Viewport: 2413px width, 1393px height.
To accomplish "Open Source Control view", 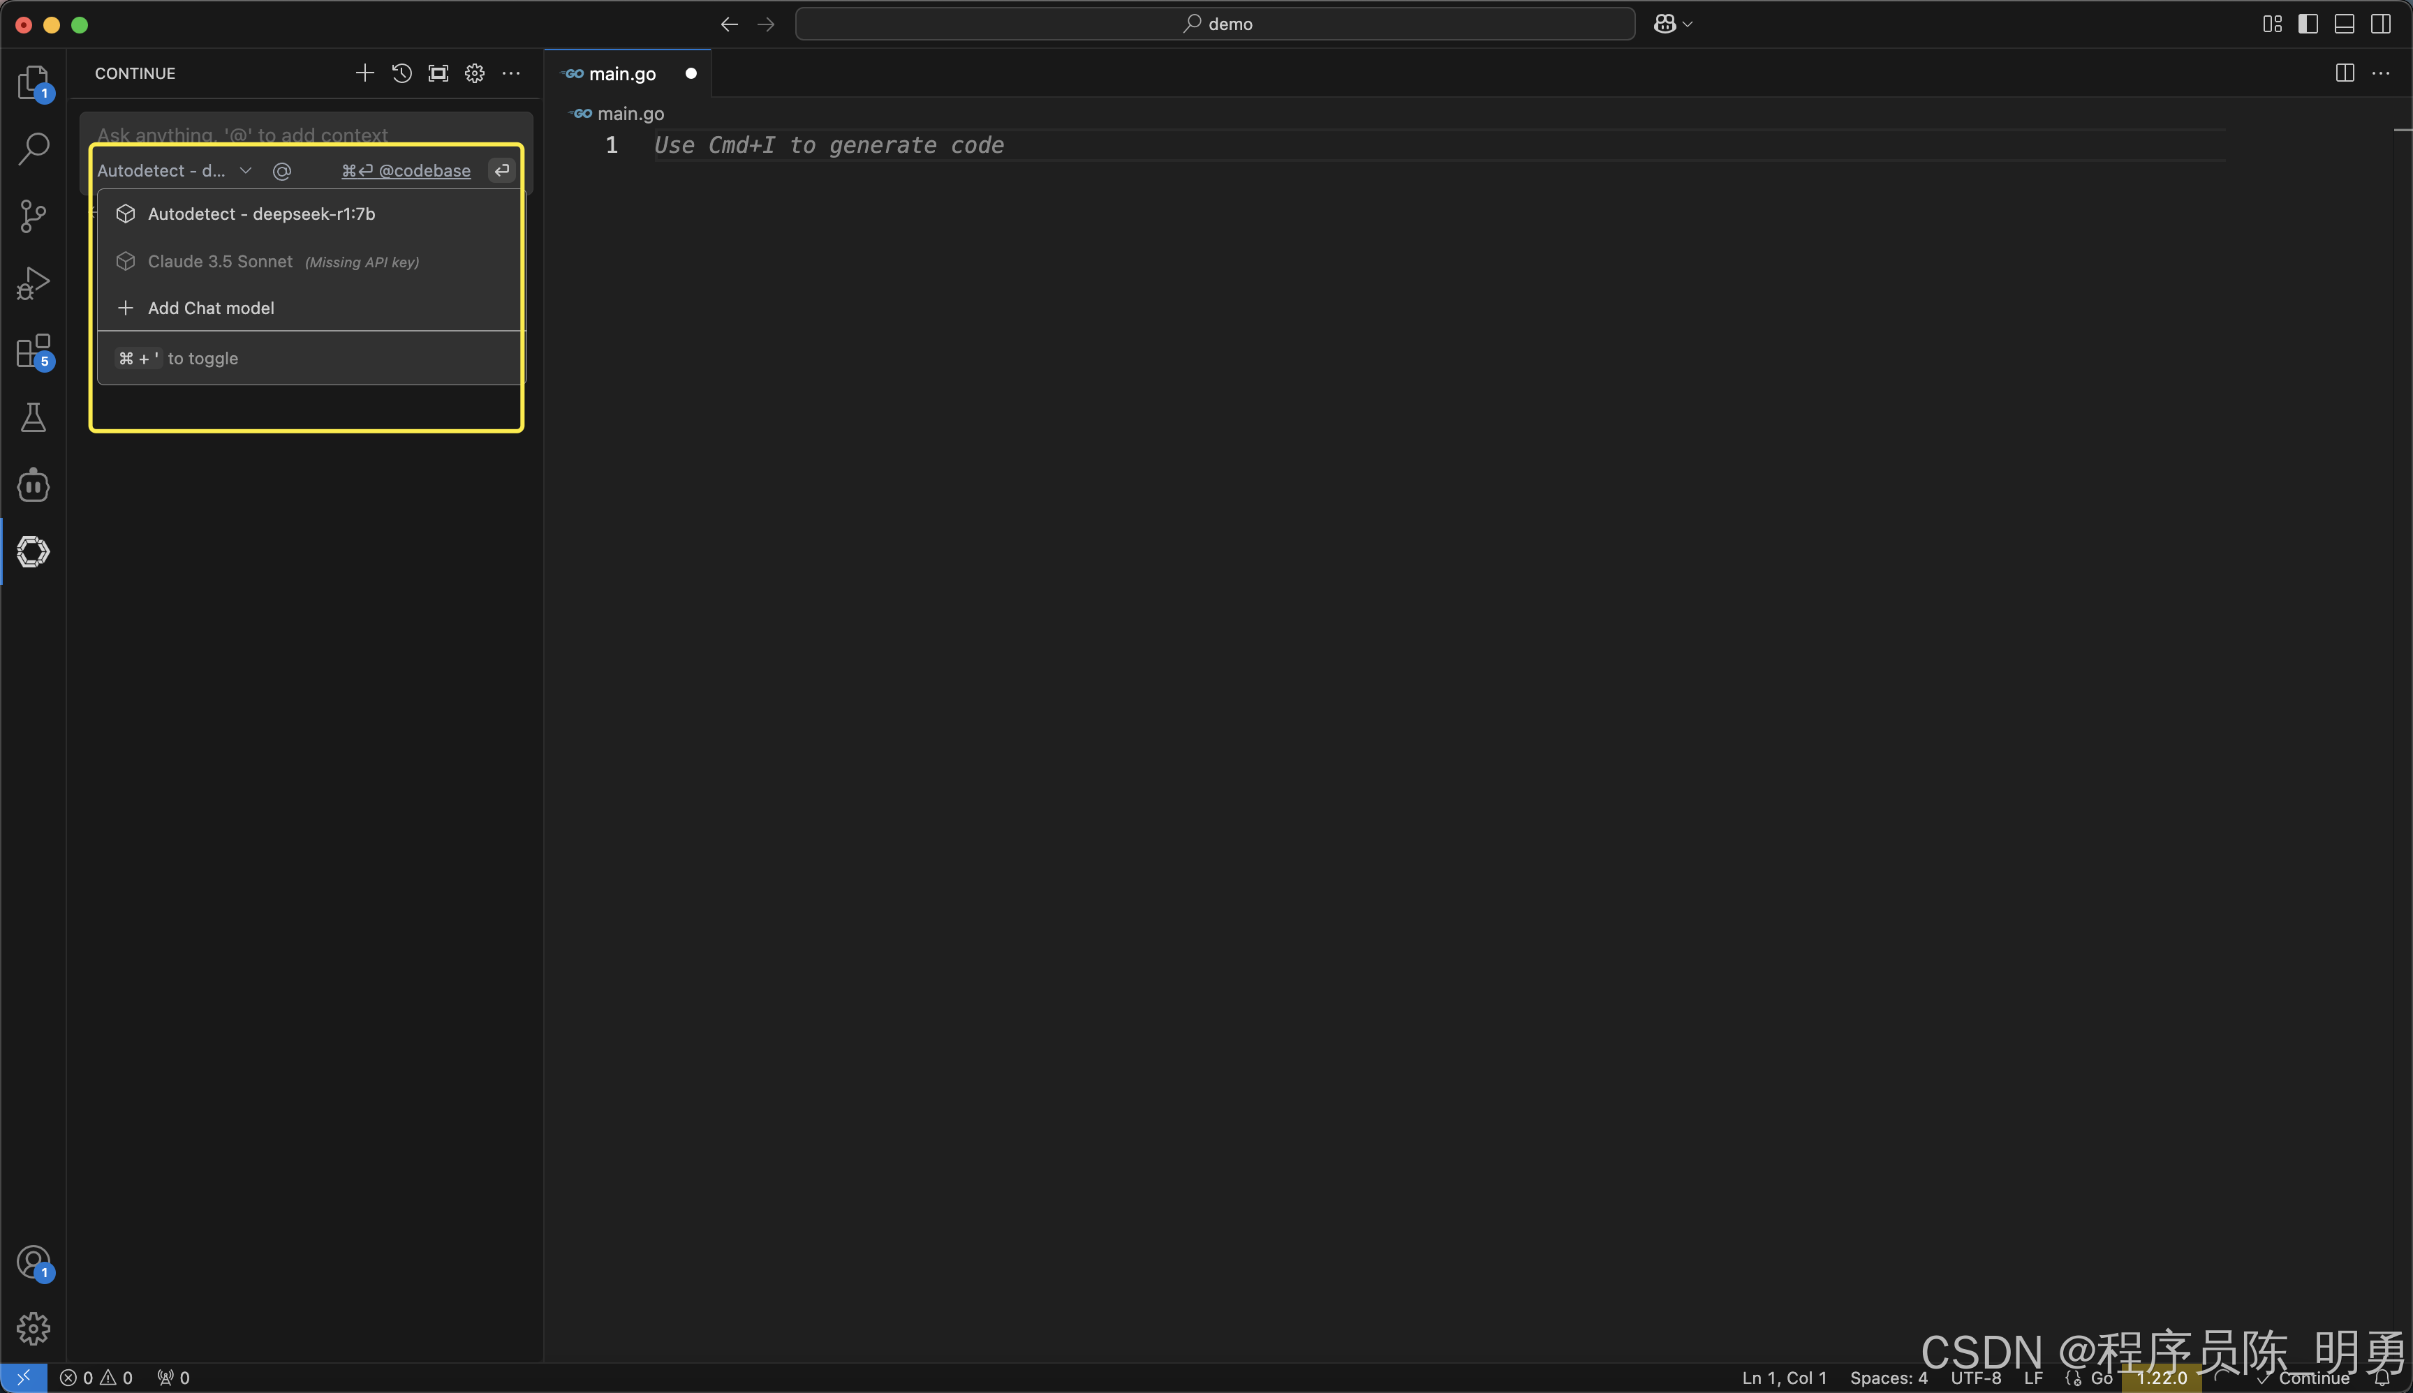I will pos(34,215).
